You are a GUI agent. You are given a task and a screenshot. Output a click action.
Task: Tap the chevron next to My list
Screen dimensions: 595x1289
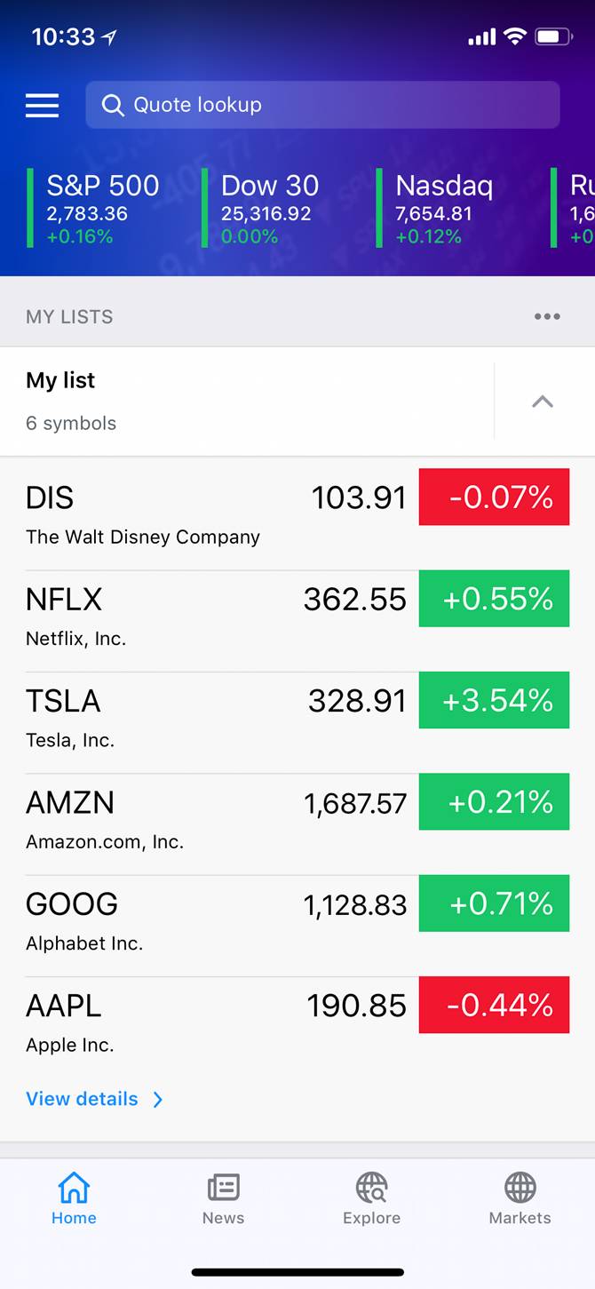pyautogui.click(x=542, y=401)
